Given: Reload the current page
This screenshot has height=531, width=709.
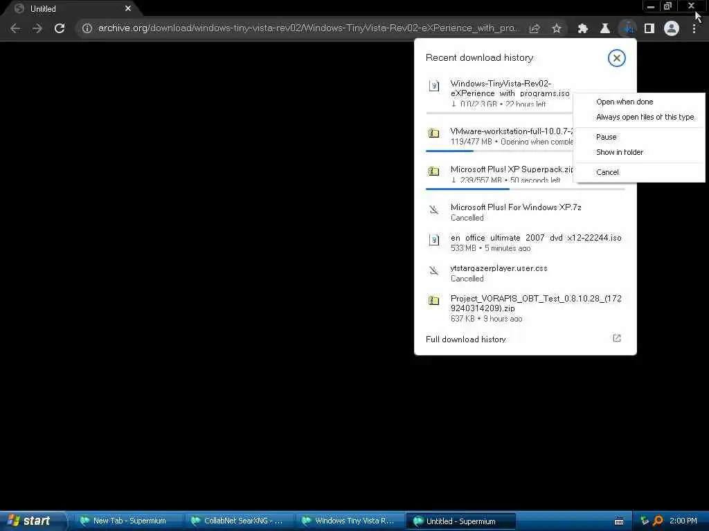Looking at the screenshot, I should tap(60, 28).
